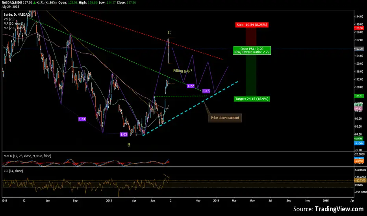Click the -250.0000 CCI axis label
This screenshot has width=367, height=216.
(360, 192)
